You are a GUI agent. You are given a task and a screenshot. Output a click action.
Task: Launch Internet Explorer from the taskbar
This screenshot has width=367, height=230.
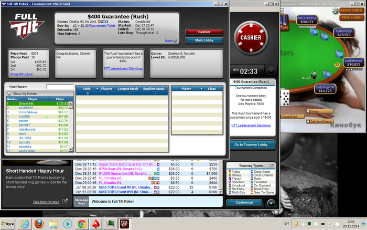coord(25,224)
